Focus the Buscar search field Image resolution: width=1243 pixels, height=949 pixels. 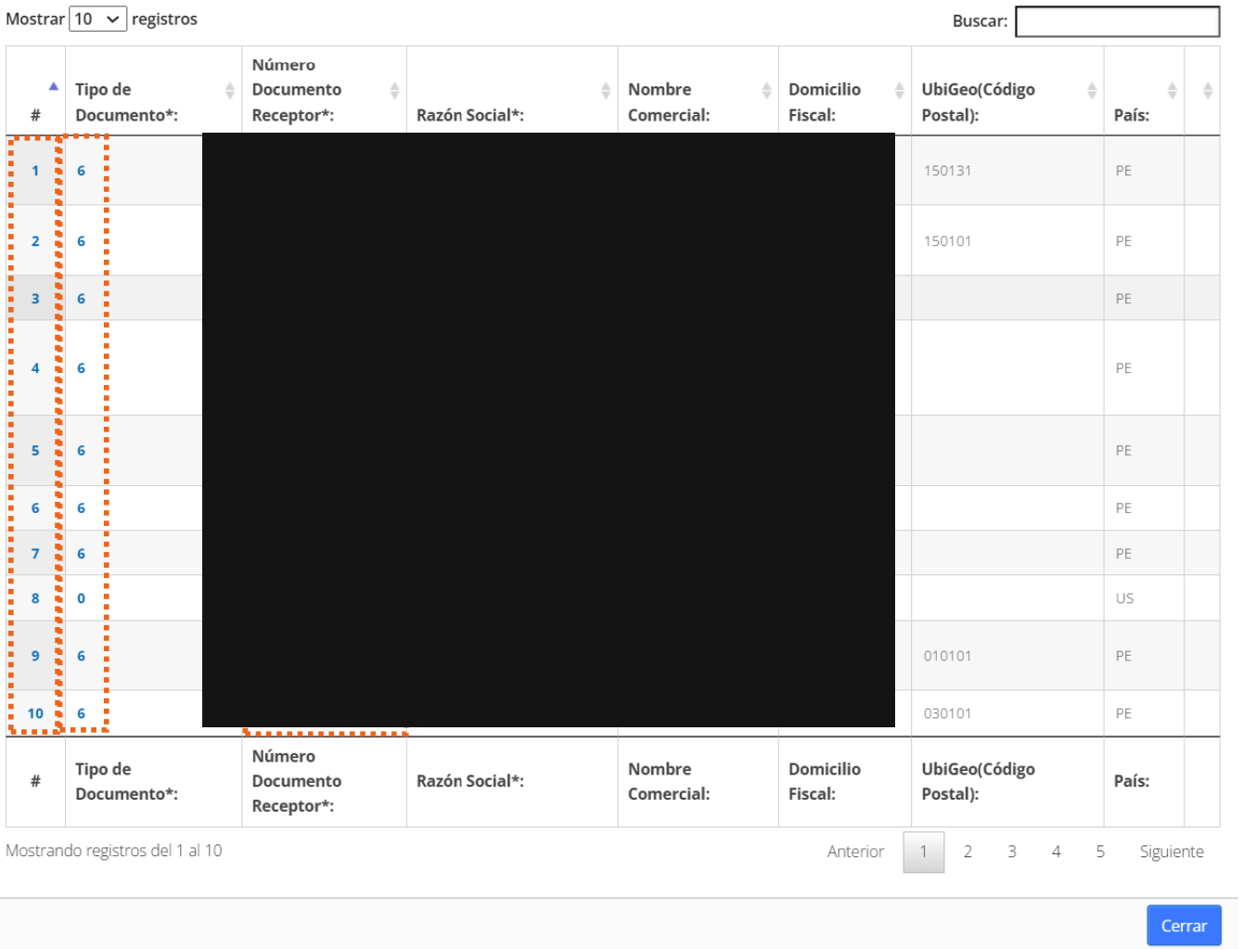(x=1117, y=21)
